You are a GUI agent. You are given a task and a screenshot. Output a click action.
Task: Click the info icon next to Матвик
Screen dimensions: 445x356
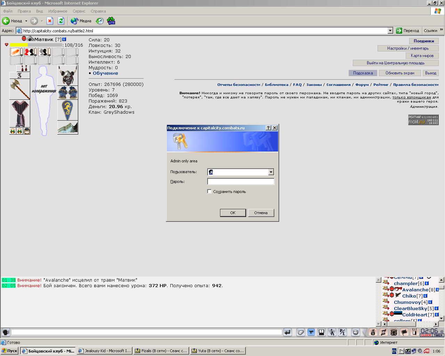point(64,40)
